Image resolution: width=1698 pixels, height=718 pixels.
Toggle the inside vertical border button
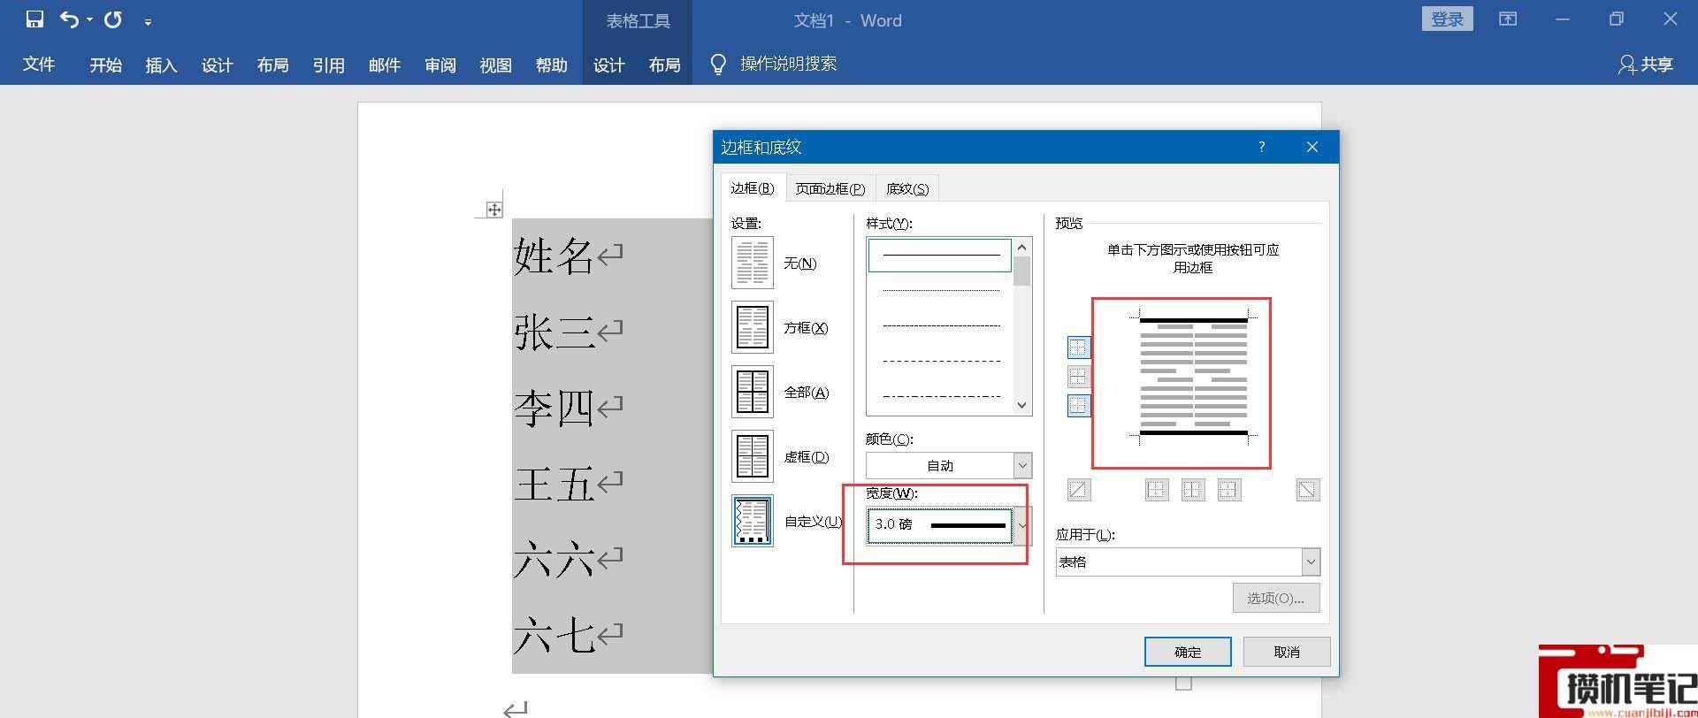pyautogui.click(x=1193, y=490)
